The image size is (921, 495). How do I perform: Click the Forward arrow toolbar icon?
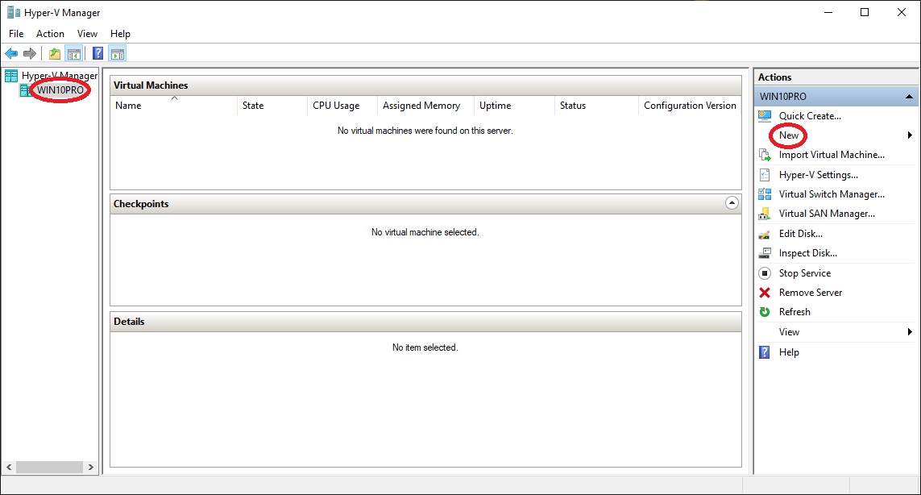[x=29, y=54]
